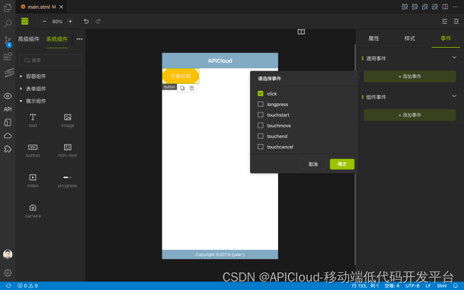Open the Explorer files icon in activity bar
Viewport: 464px width, 290px height.
8,7
